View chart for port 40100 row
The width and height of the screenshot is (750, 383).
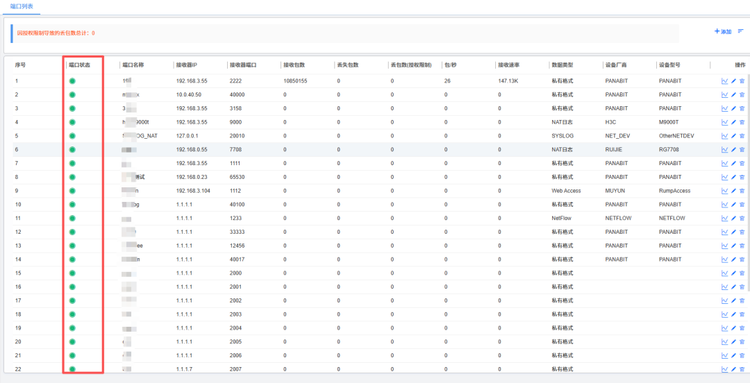pyautogui.click(x=724, y=205)
